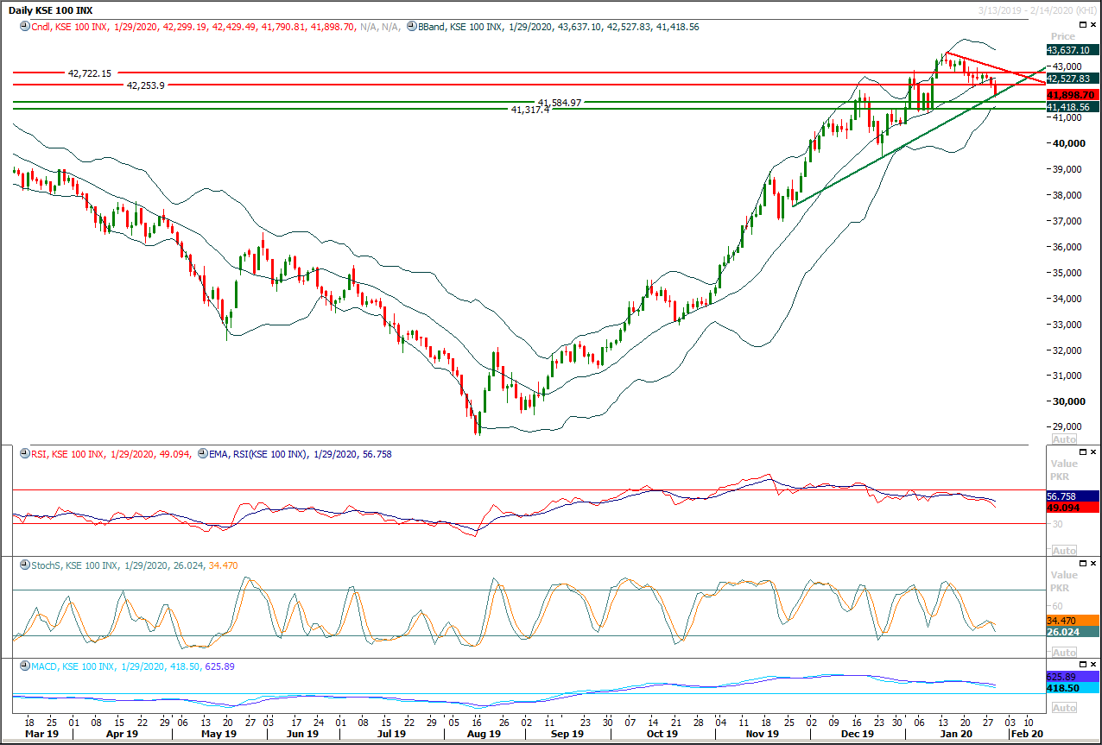Toggle Auto on the MACD axis

tap(1064, 708)
